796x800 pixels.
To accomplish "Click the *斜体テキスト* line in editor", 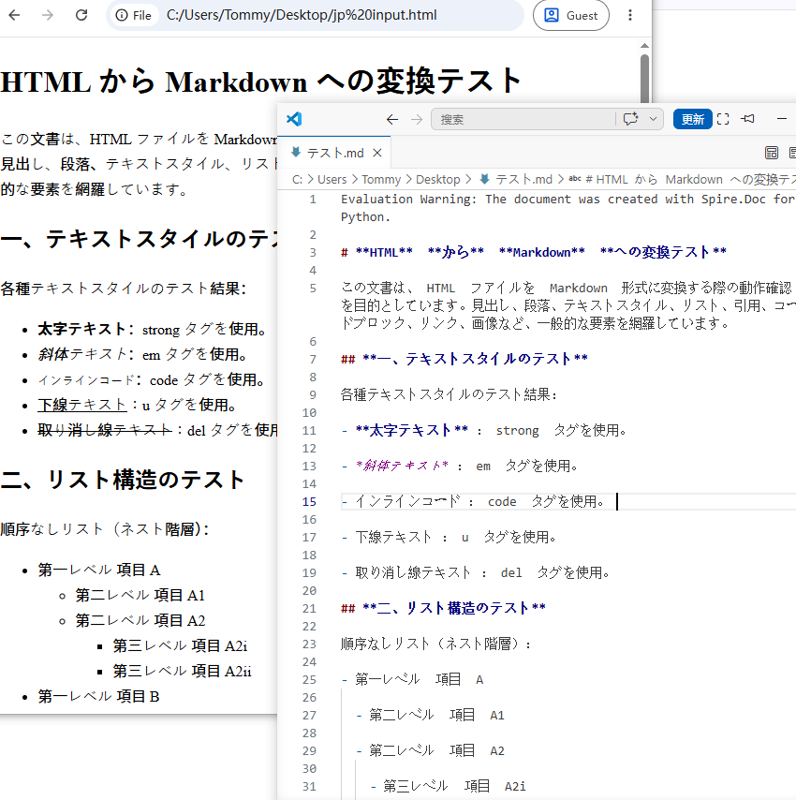I will point(460,467).
